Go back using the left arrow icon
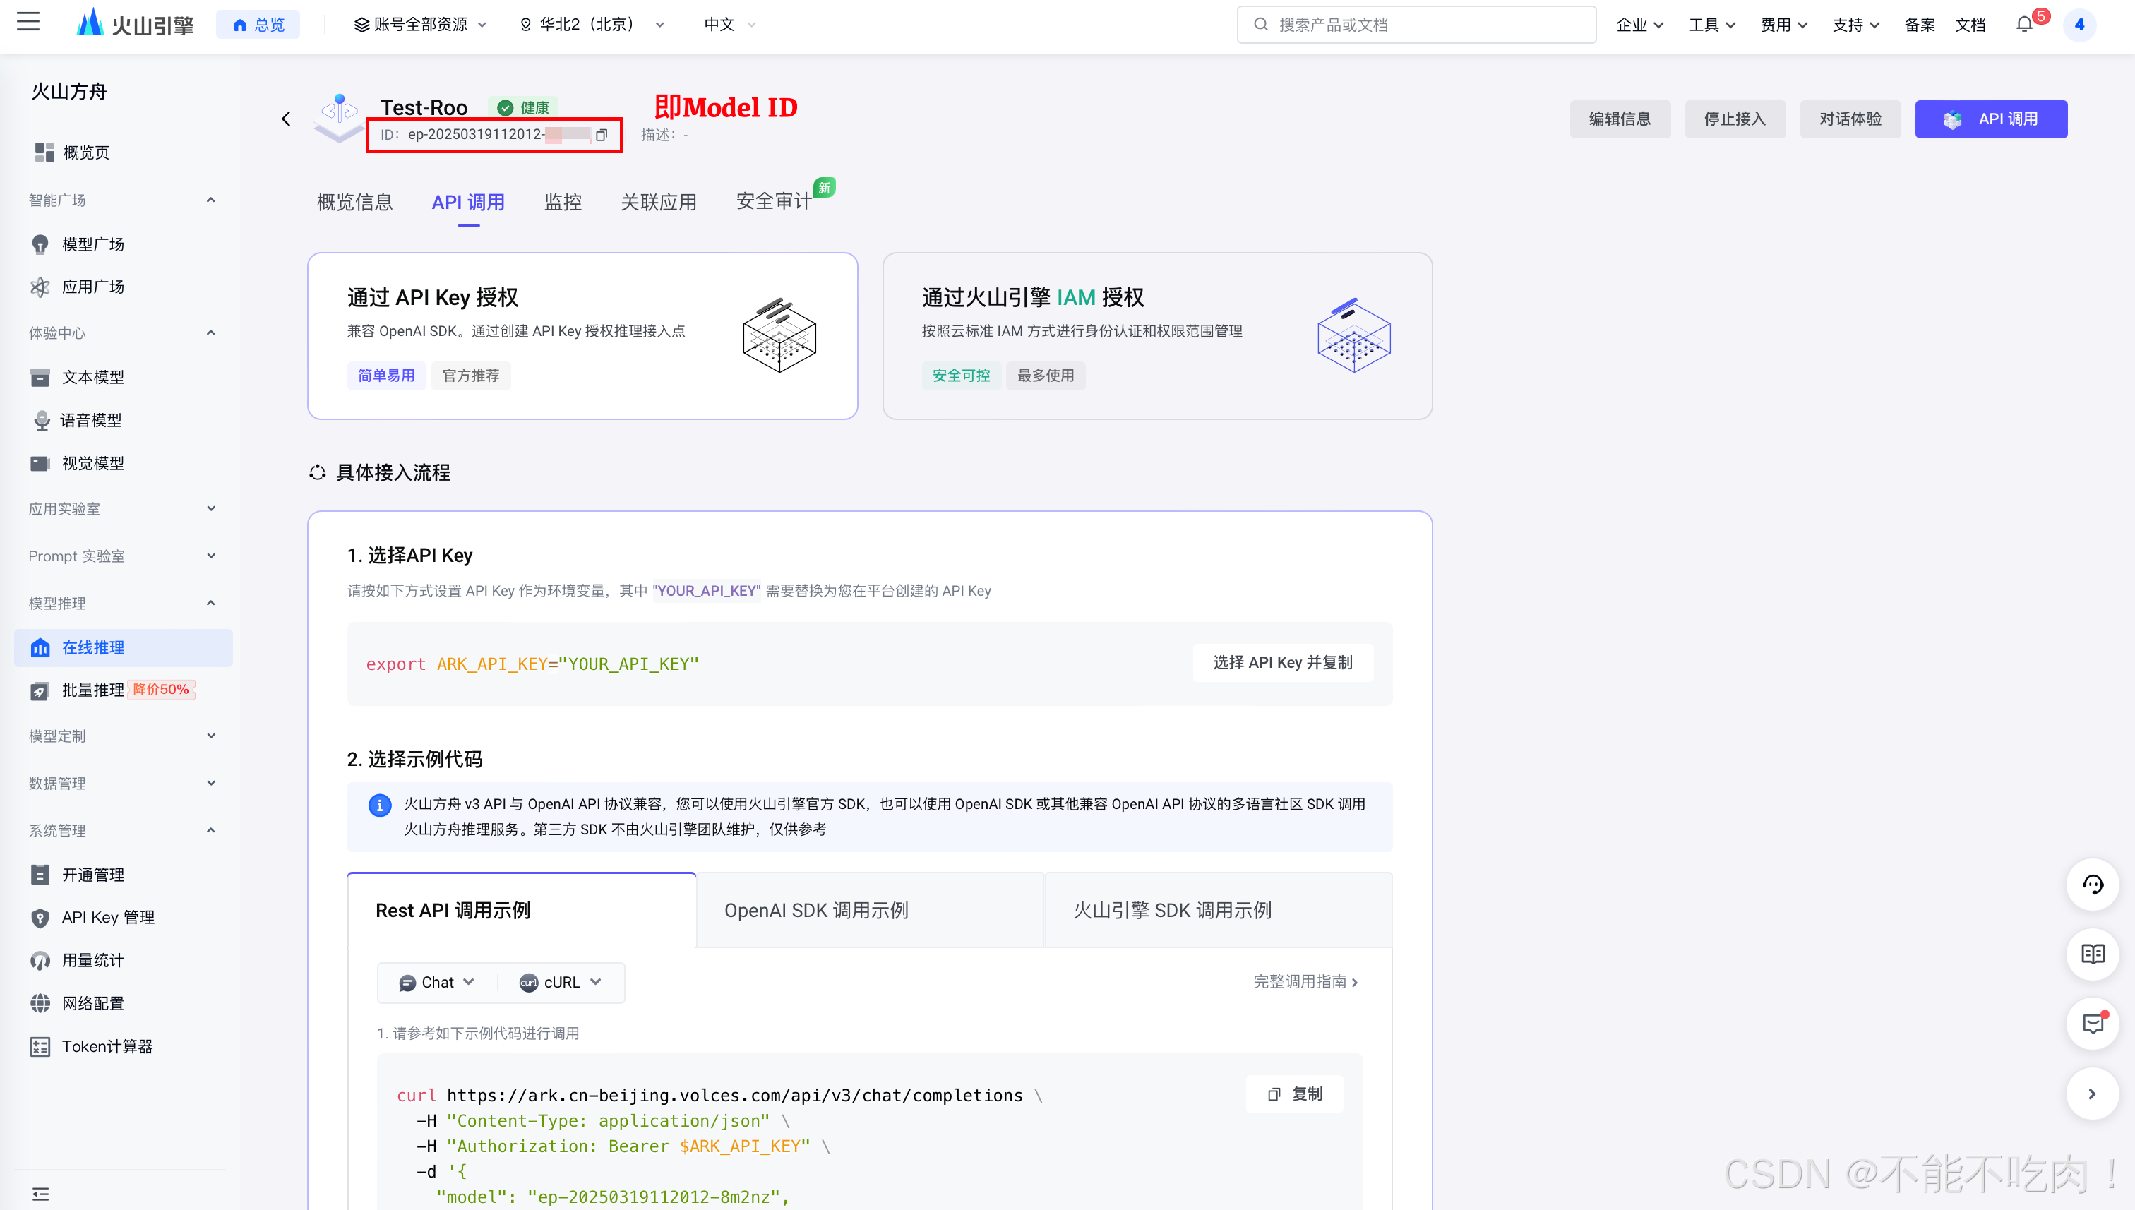Viewport: 2135px width, 1210px height. [x=287, y=120]
